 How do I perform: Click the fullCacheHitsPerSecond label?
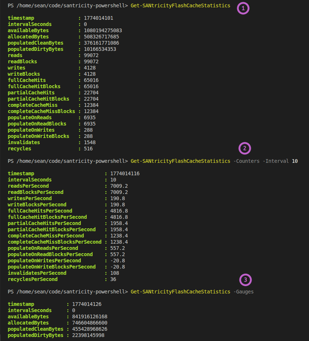pos(40,211)
